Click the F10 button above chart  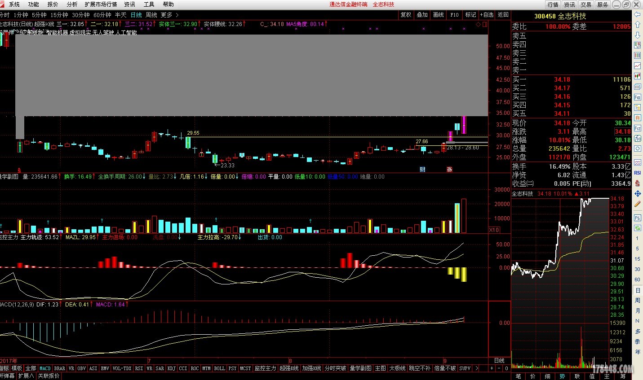pos(455,15)
